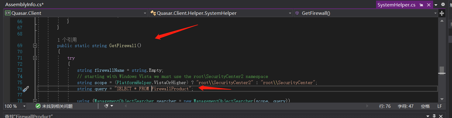452x118 pixels.
Task: Switch to the AssemblyInfo.cs tab
Action: pos(24,4)
